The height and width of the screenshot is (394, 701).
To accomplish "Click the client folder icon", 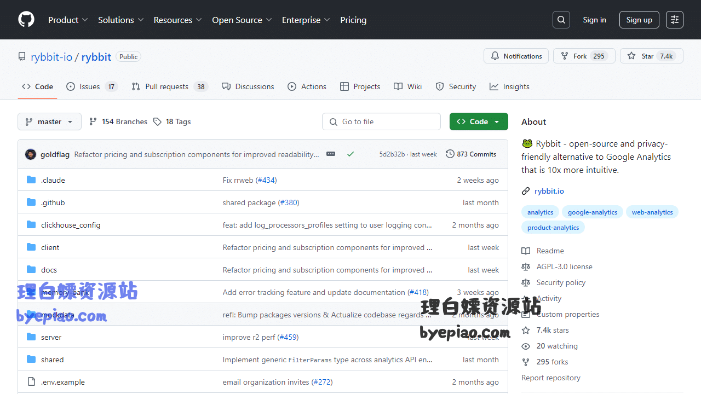I will coord(31,247).
